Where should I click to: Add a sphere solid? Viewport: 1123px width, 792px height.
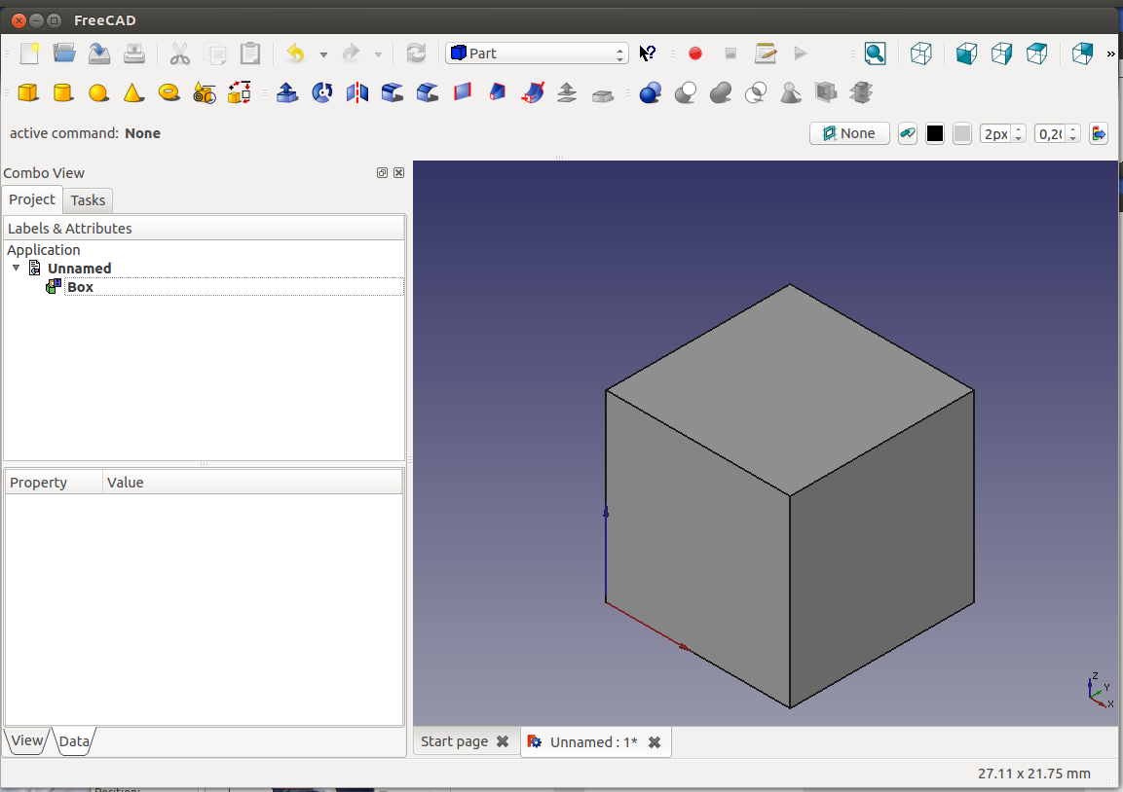(97, 92)
